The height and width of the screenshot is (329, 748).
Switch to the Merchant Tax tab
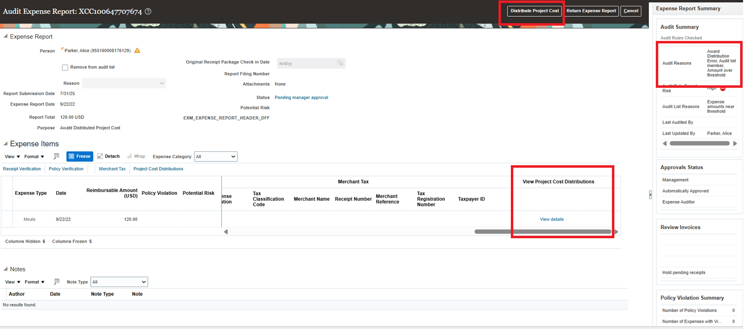(112, 168)
